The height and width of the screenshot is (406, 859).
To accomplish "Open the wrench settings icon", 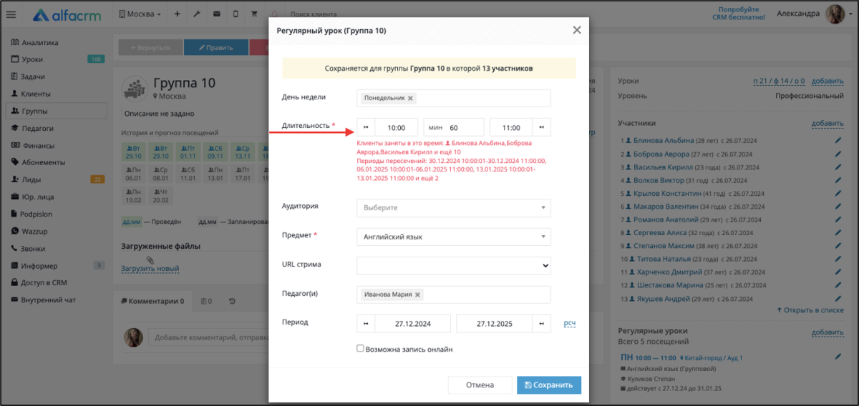I will pos(197,14).
